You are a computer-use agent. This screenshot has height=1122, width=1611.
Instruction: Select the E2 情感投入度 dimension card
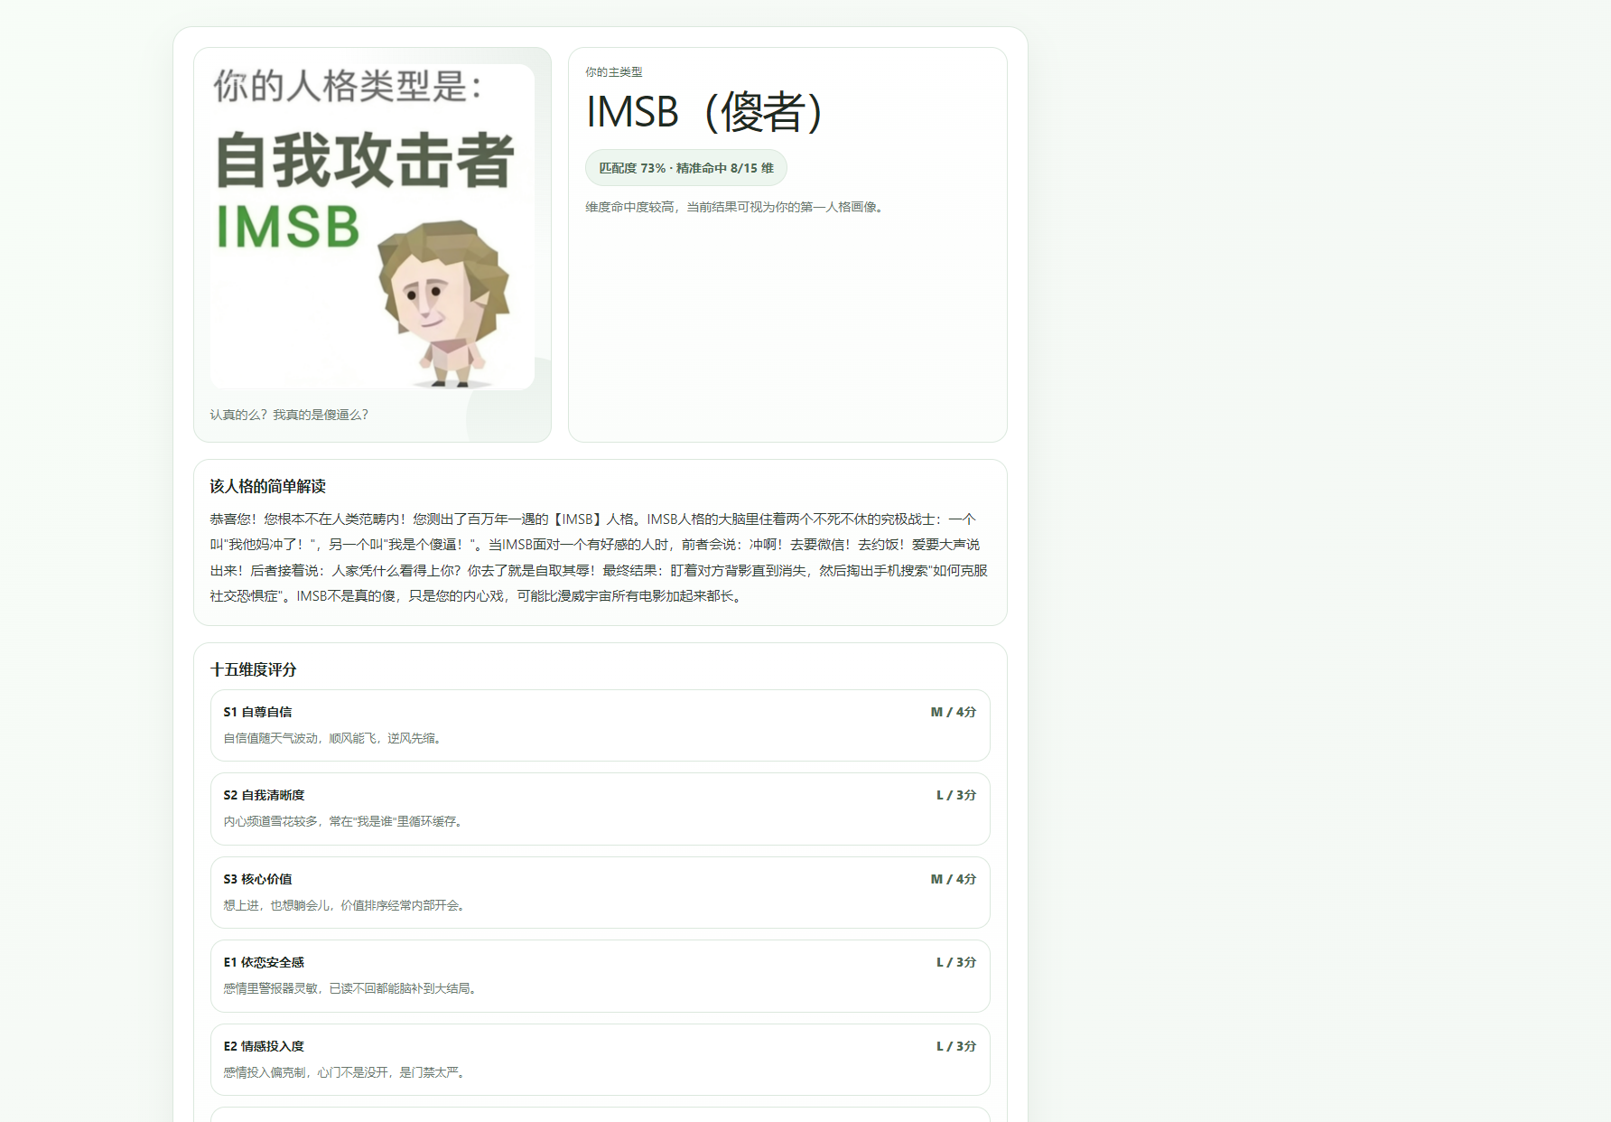pos(600,1060)
